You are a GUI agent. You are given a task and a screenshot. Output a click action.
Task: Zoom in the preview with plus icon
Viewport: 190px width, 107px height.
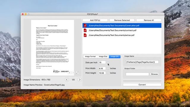click(x=69, y=73)
